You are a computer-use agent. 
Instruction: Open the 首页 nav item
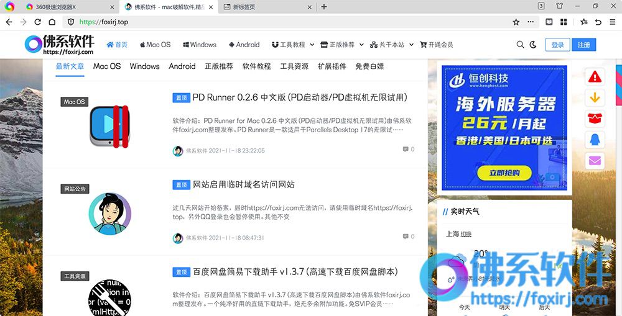(x=117, y=45)
